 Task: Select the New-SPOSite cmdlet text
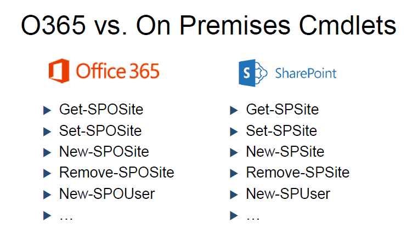(x=104, y=151)
